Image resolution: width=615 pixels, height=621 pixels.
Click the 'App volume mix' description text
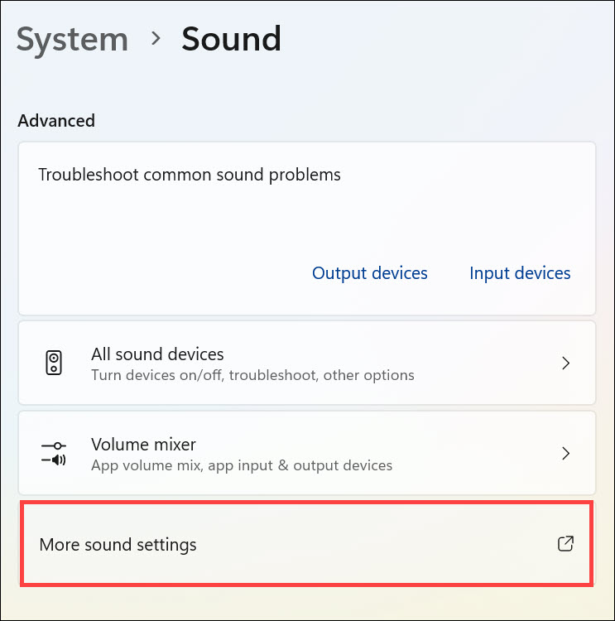[242, 465]
